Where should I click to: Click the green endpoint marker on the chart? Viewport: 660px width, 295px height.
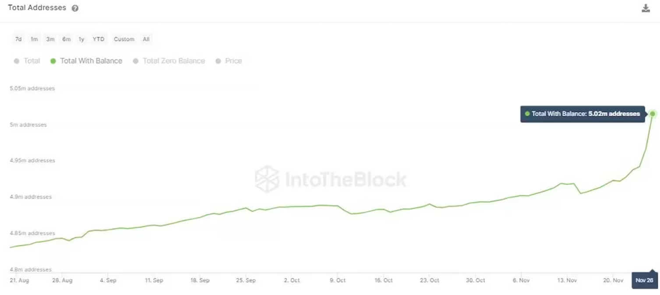click(x=653, y=114)
